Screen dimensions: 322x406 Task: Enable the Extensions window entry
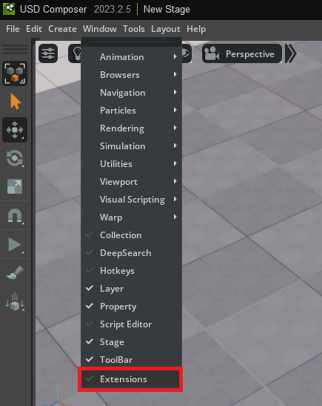tap(123, 379)
